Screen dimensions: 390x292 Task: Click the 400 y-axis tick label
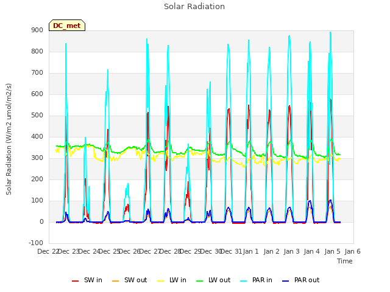[37, 136]
